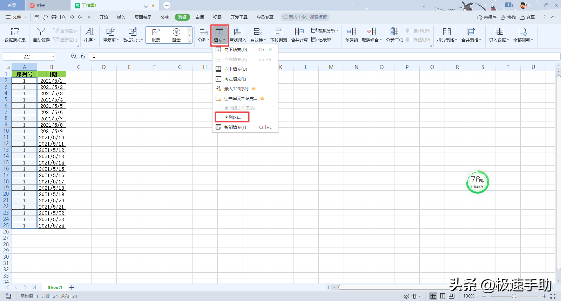This screenshot has width=561, height=301.
Task: Switch to the 页面布局 page layout tab
Action: coord(143,17)
